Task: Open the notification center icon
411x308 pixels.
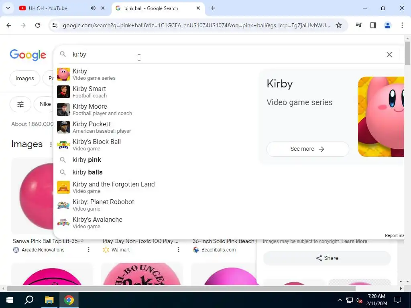Action: point(398,300)
